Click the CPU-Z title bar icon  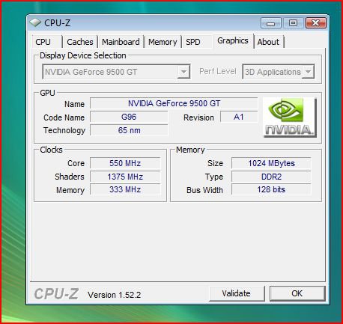[x=35, y=22]
